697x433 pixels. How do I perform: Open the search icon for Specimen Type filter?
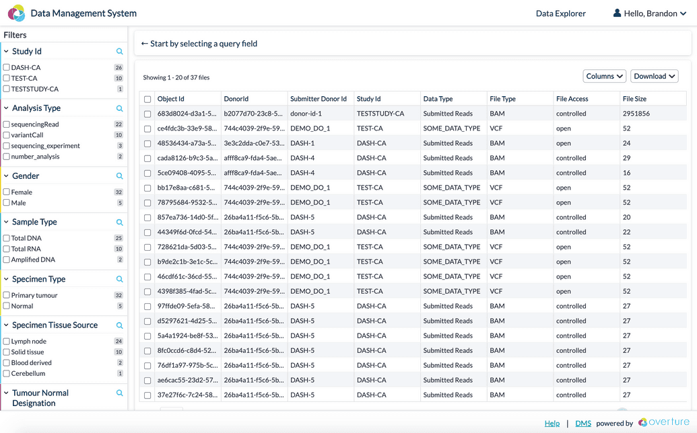point(120,279)
